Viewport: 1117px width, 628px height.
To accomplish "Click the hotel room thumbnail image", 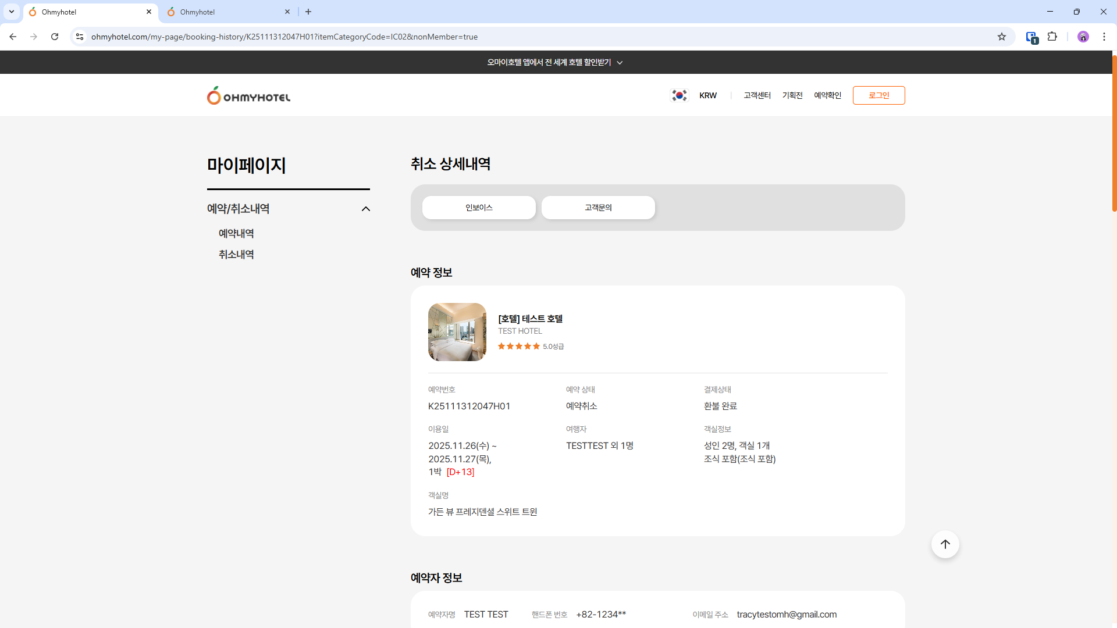I will pyautogui.click(x=457, y=332).
